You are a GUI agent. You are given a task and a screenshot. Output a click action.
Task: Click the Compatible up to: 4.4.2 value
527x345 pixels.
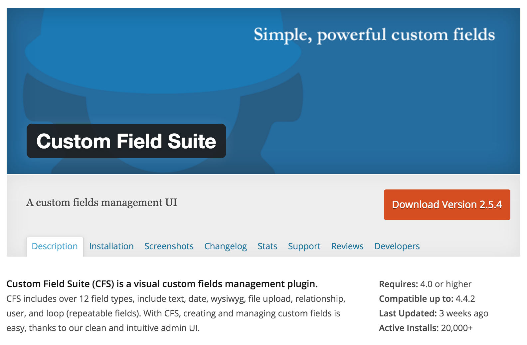click(x=427, y=299)
